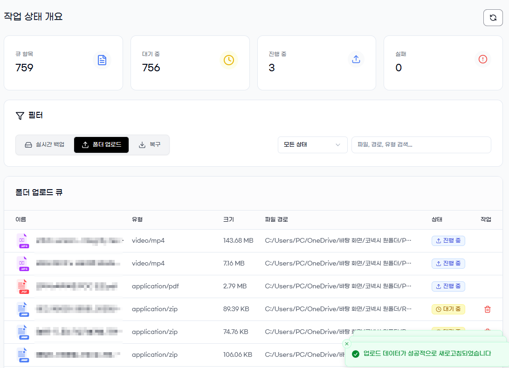Select the 폴더 업로드 tab
The height and width of the screenshot is (368, 509).
click(x=101, y=145)
